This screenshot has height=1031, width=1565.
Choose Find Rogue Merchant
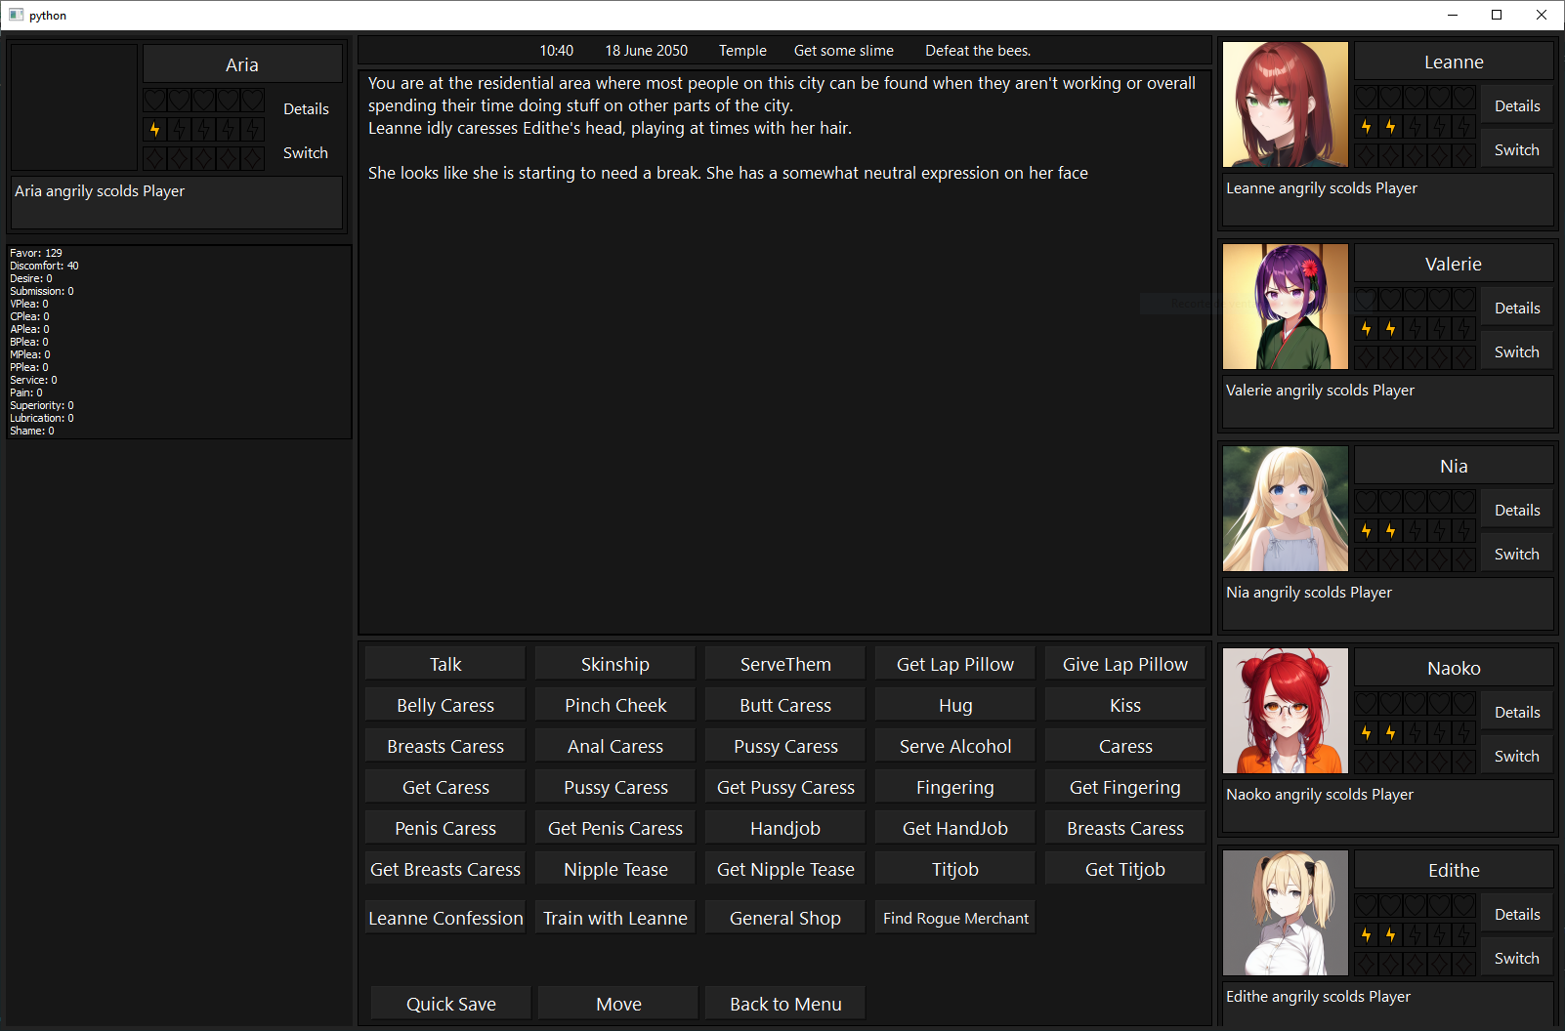[954, 918]
